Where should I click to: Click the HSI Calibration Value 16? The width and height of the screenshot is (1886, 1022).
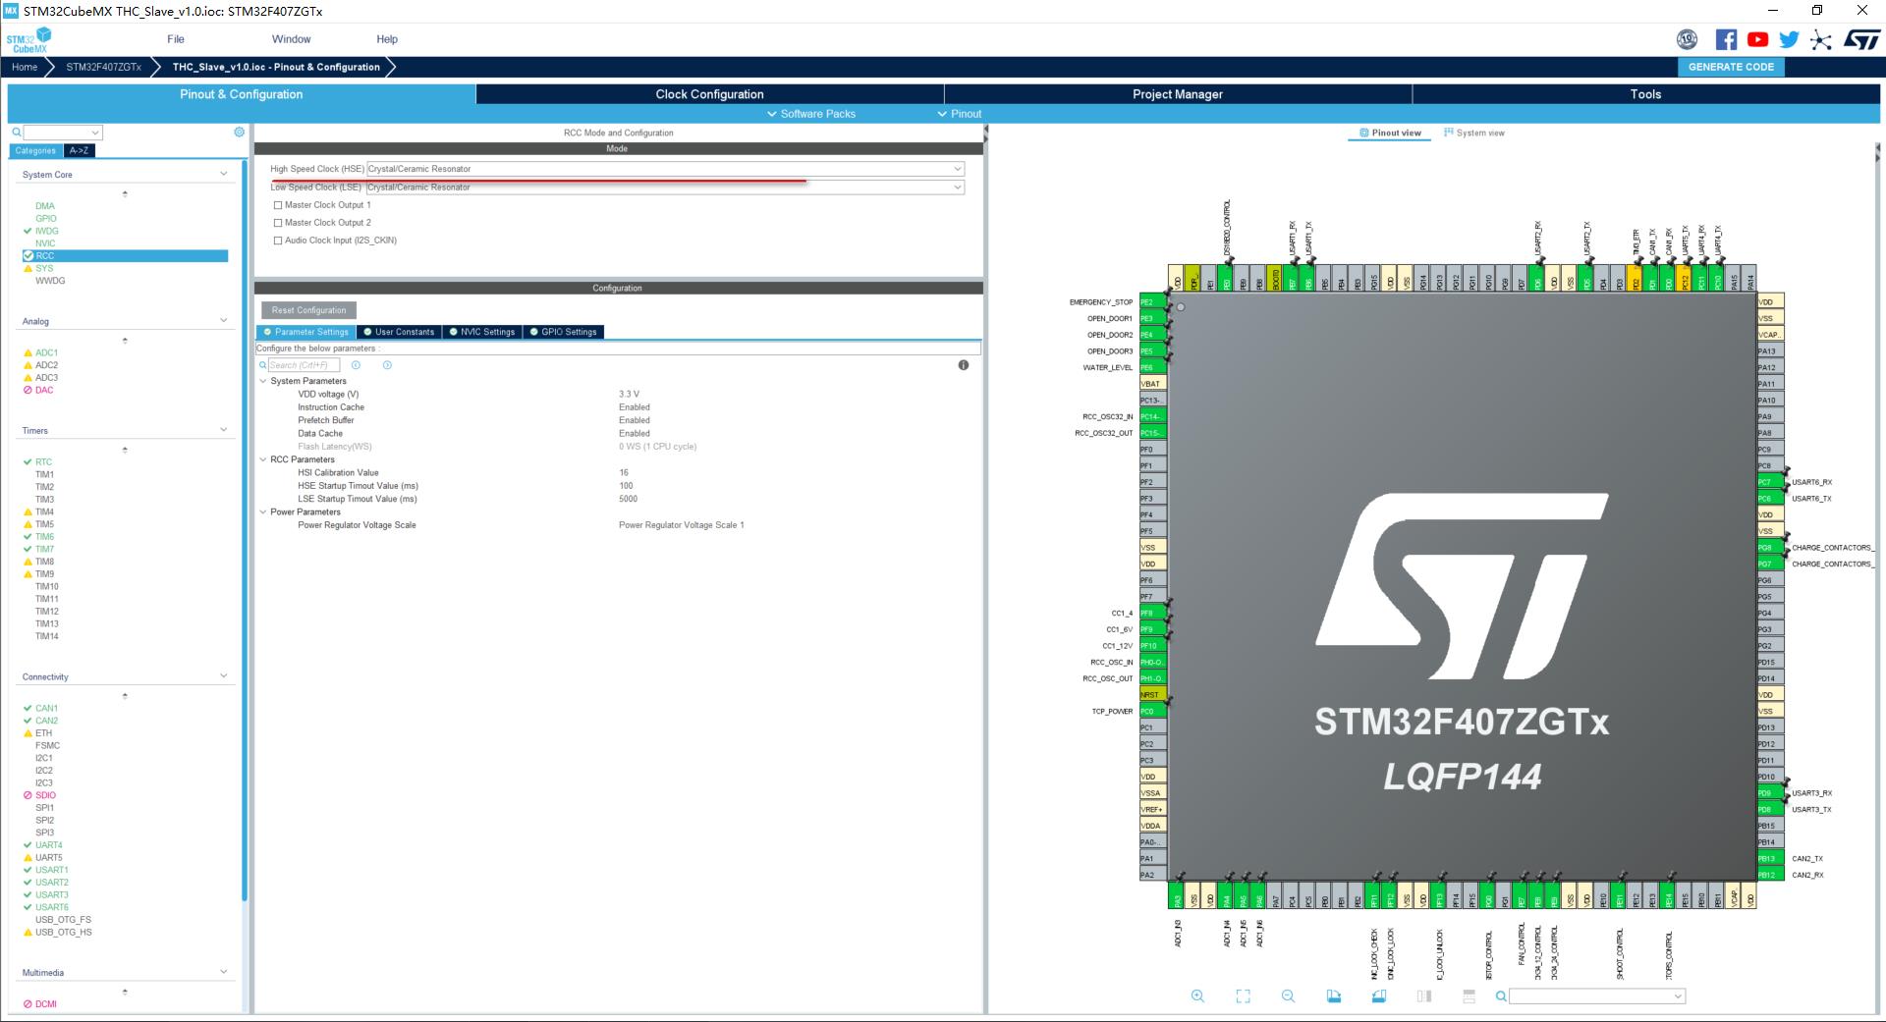(x=624, y=473)
